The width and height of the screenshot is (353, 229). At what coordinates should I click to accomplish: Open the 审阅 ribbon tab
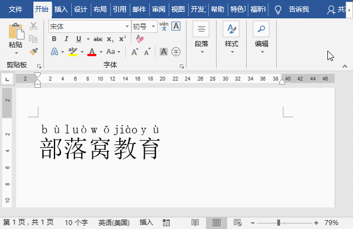tap(159, 9)
